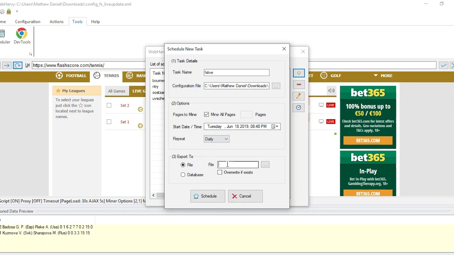The image size is (454, 255).
Task: Open the Start Date calendar dropdown
Action: click(x=275, y=126)
